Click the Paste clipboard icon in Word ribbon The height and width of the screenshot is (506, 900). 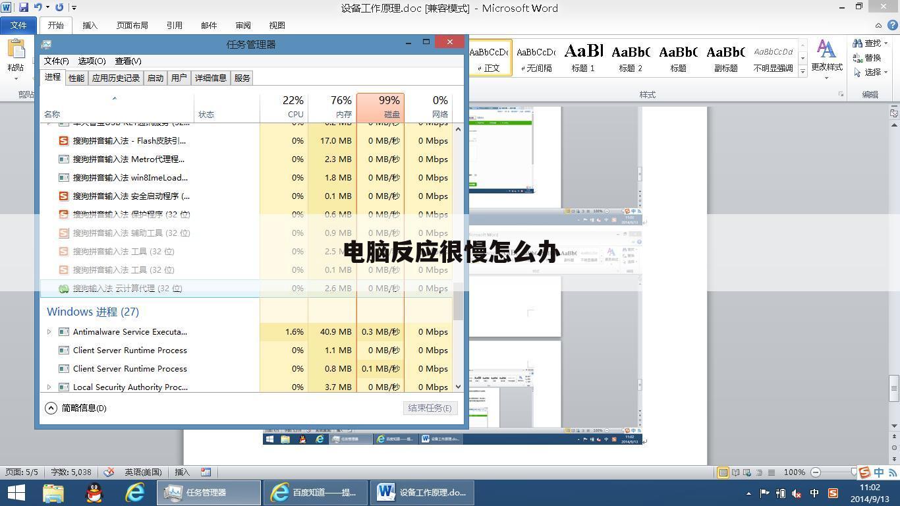pos(15,49)
